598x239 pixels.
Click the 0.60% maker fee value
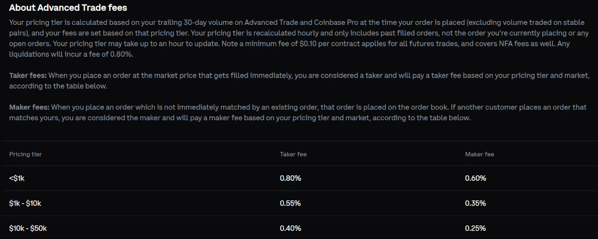coord(475,178)
